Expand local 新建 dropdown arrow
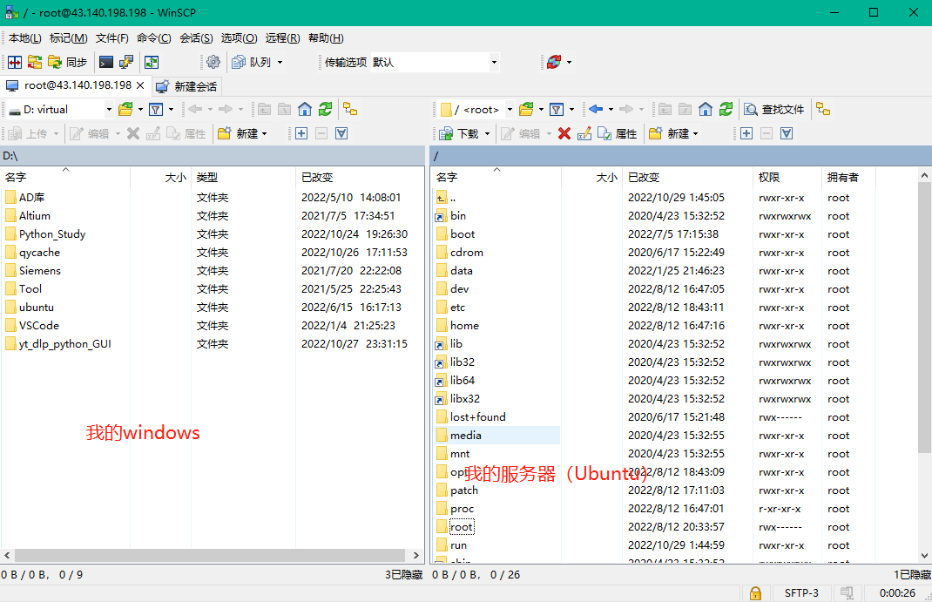Image resolution: width=932 pixels, height=602 pixels. click(265, 133)
